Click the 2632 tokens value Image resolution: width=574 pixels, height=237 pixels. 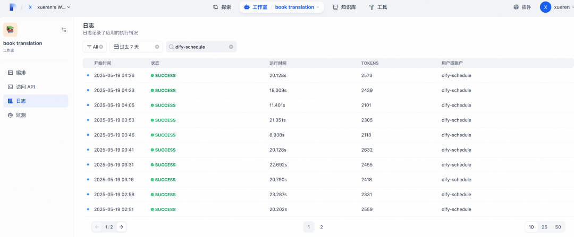point(366,150)
